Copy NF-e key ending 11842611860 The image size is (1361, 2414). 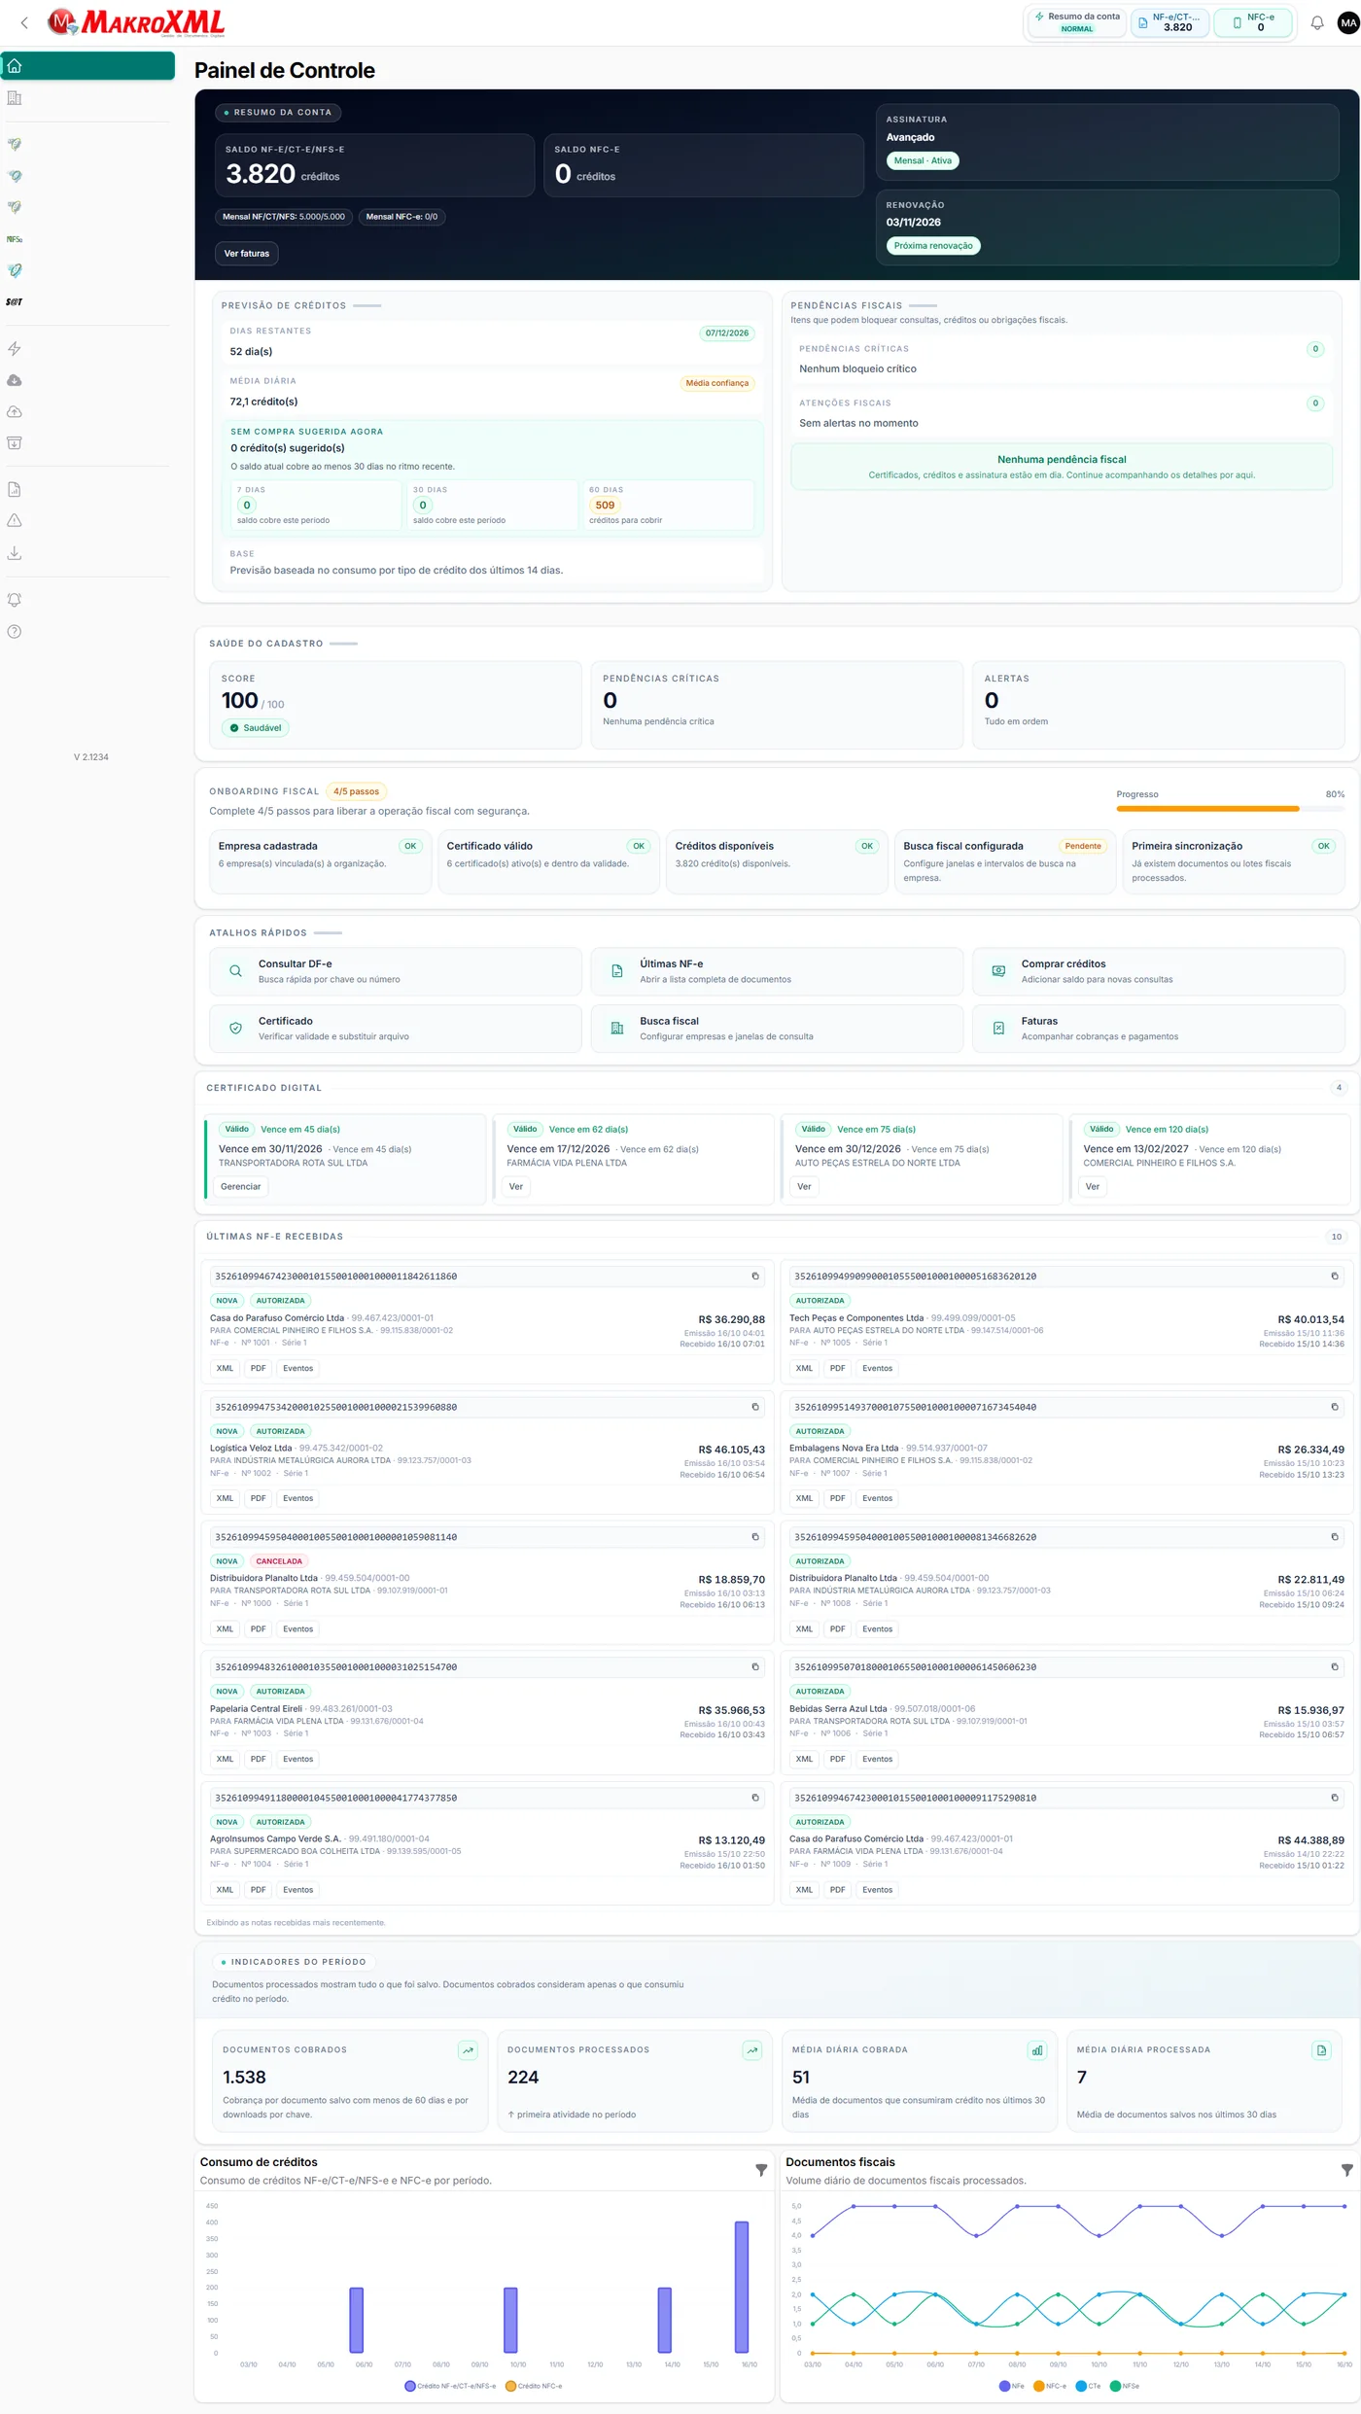754,1277
